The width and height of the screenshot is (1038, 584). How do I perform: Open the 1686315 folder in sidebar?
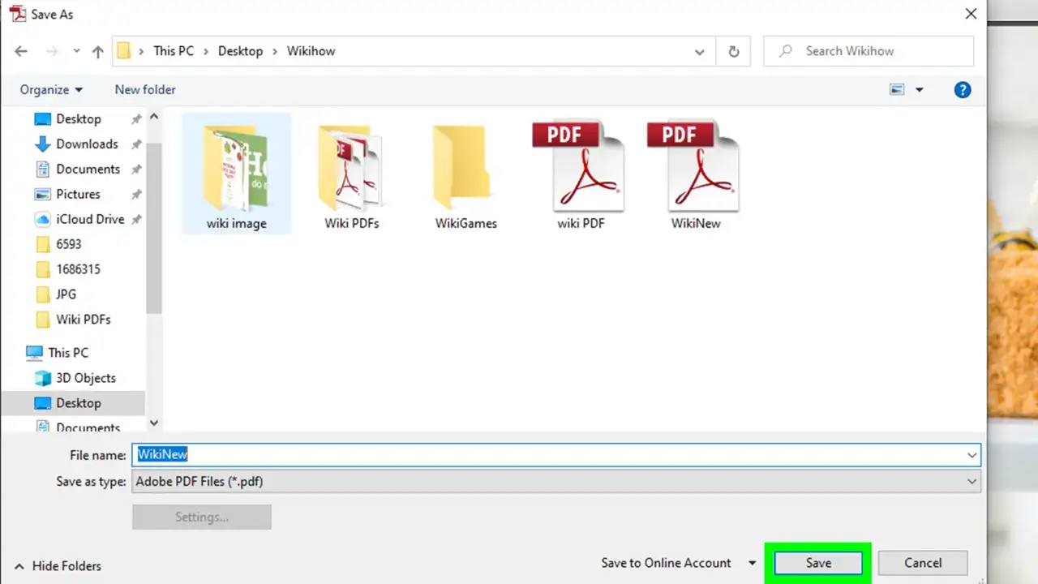[78, 269]
